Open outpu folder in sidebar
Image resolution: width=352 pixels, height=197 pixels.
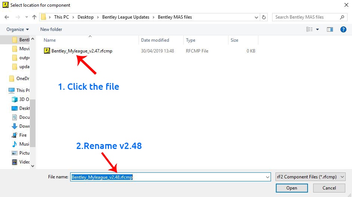tap(21, 58)
